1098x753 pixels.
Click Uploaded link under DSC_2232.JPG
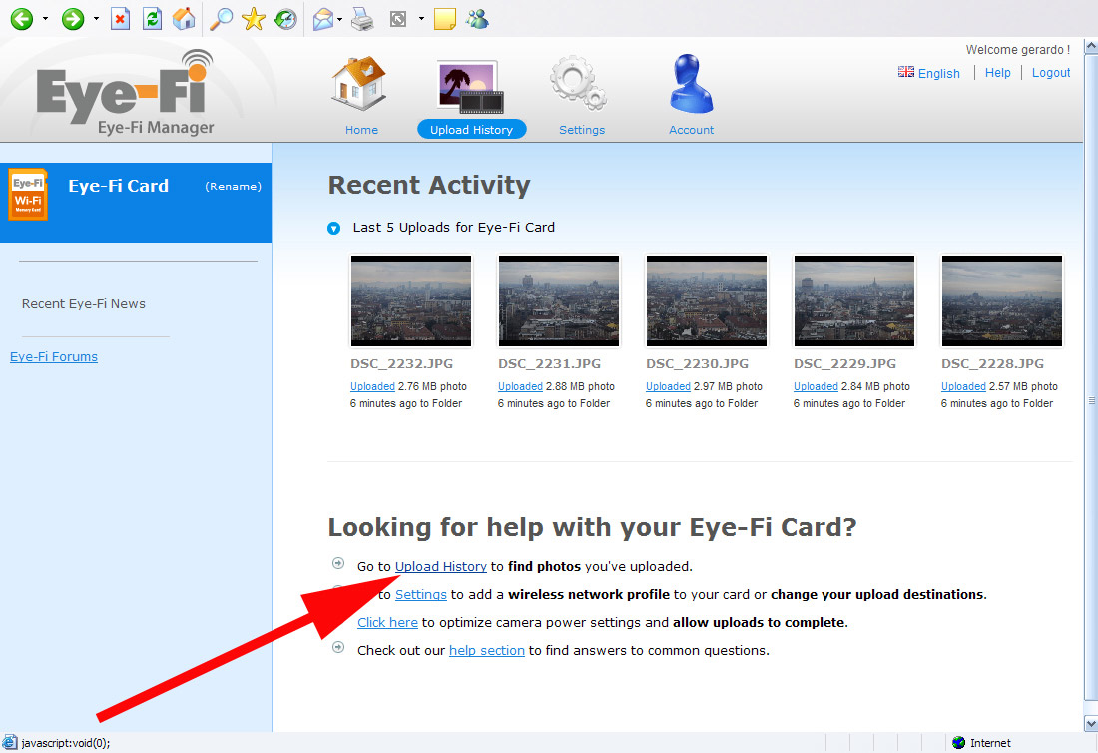tap(372, 386)
